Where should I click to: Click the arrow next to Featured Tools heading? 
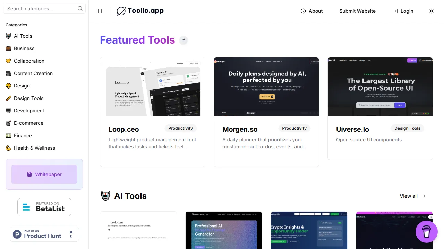pos(183,40)
